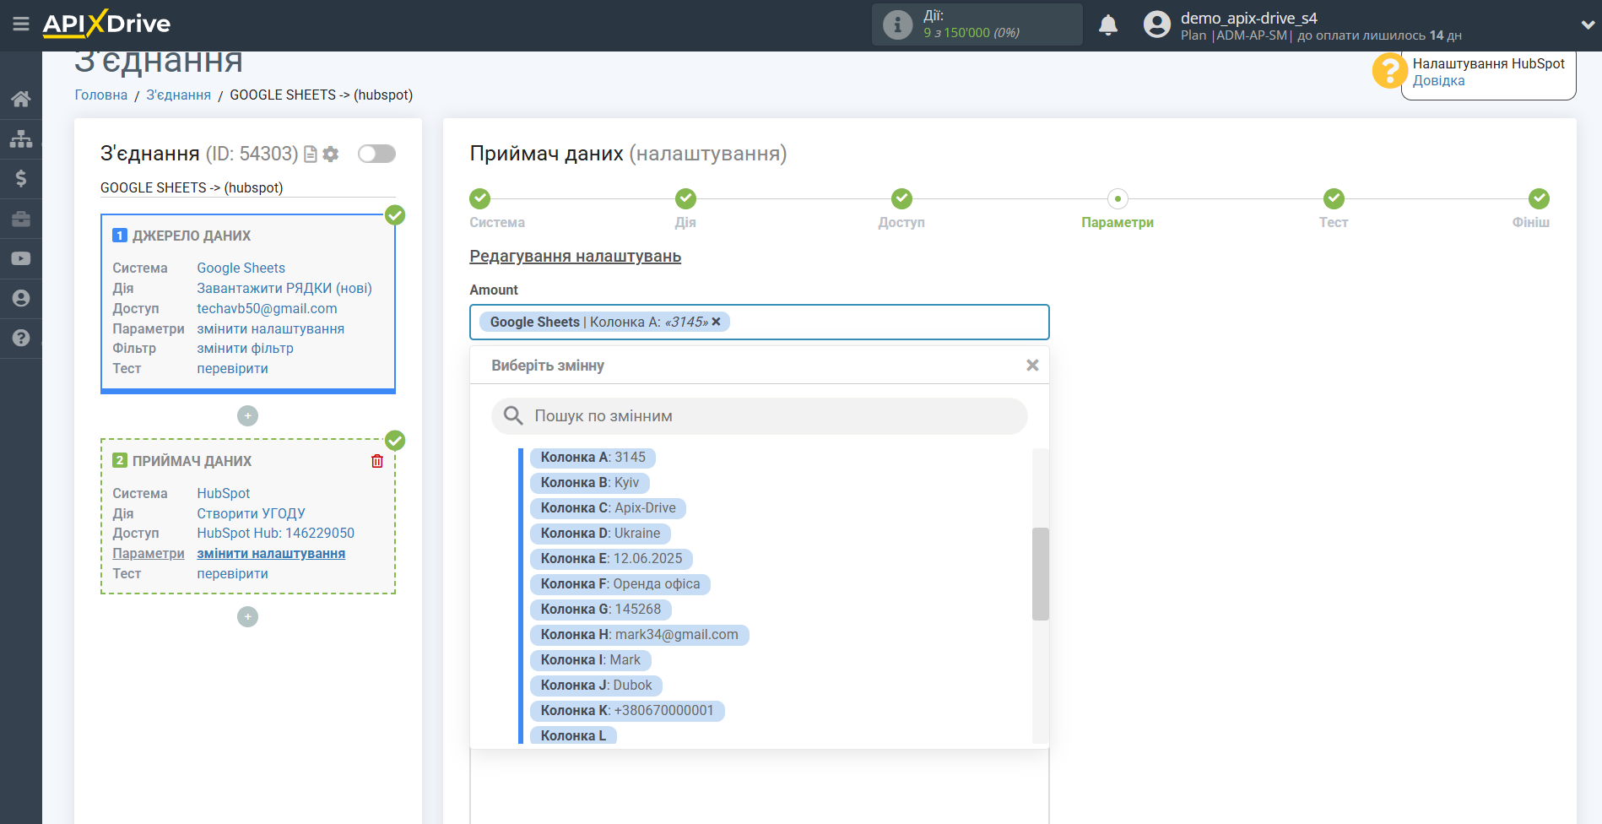Open HubSpot Hub: 146229050 access link
This screenshot has height=824, width=1602.
[276, 533]
